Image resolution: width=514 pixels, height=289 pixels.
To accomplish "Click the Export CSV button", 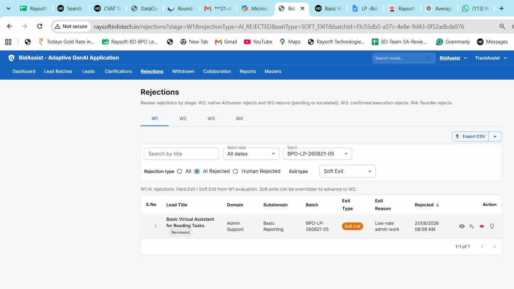I will pos(470,136).
